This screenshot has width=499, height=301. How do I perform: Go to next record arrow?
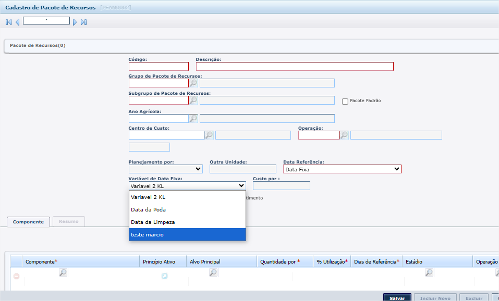point(75,22)
